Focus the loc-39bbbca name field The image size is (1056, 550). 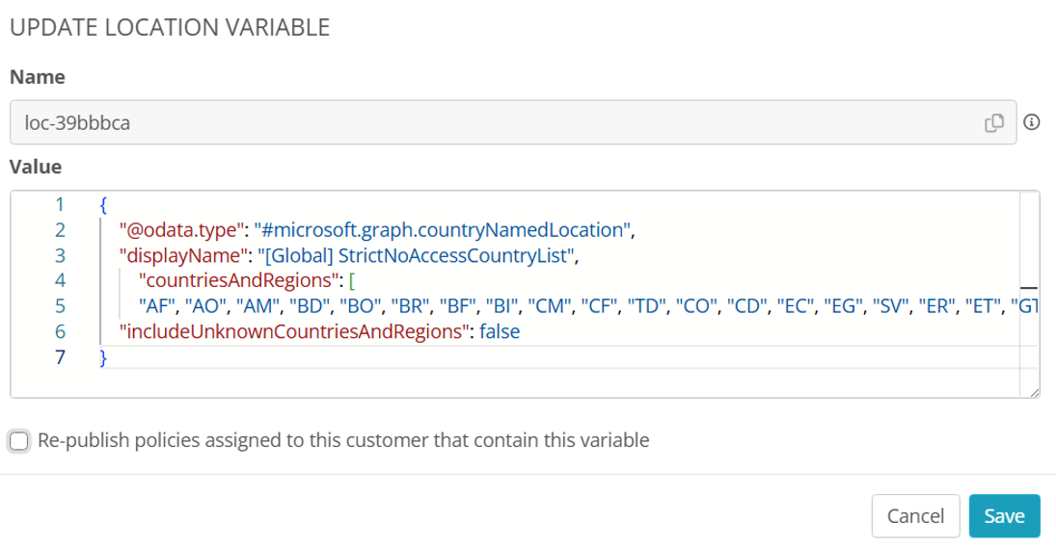click(x=513, y=122)
